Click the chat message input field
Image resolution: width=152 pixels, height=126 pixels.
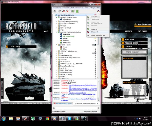[x=76, y=108]
